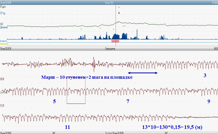
Task: Click the ЧСС trend label
Action: coord(2,24)
